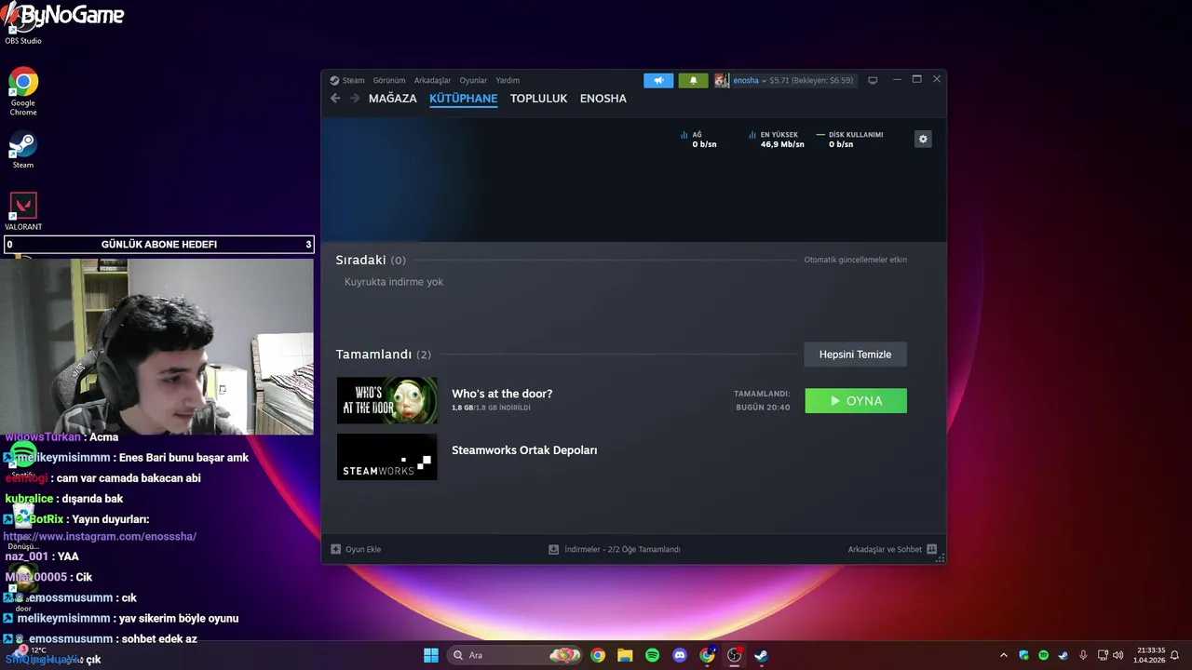Open the Steam menu in the Steam window
Image resolution: width=1192 pixels, height=670 pixels.
click(347, 80)
